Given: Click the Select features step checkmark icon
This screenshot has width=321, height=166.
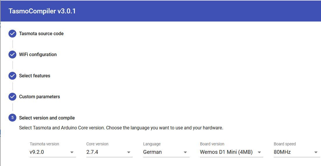Looking at the screenshot, I should (12, 76).
